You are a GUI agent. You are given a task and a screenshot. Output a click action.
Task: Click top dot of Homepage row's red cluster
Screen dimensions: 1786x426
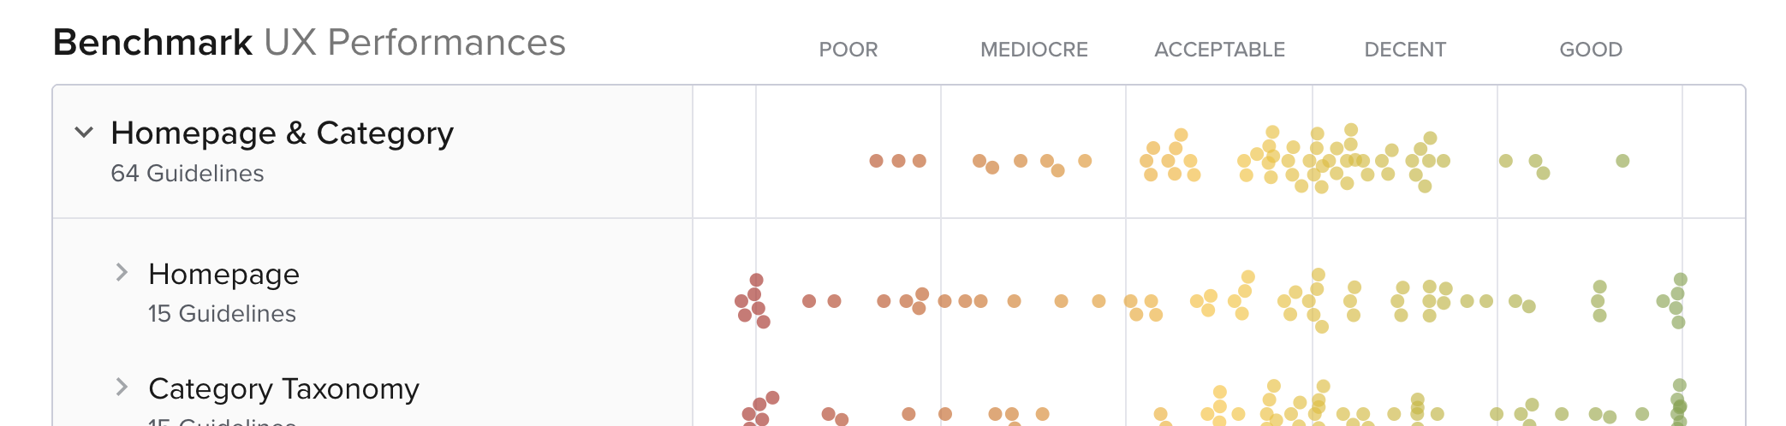tap(756, 280)
